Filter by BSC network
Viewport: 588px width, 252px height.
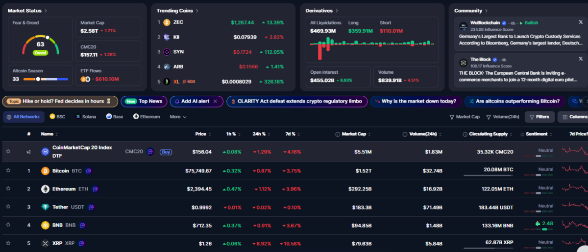click(57, 117)
